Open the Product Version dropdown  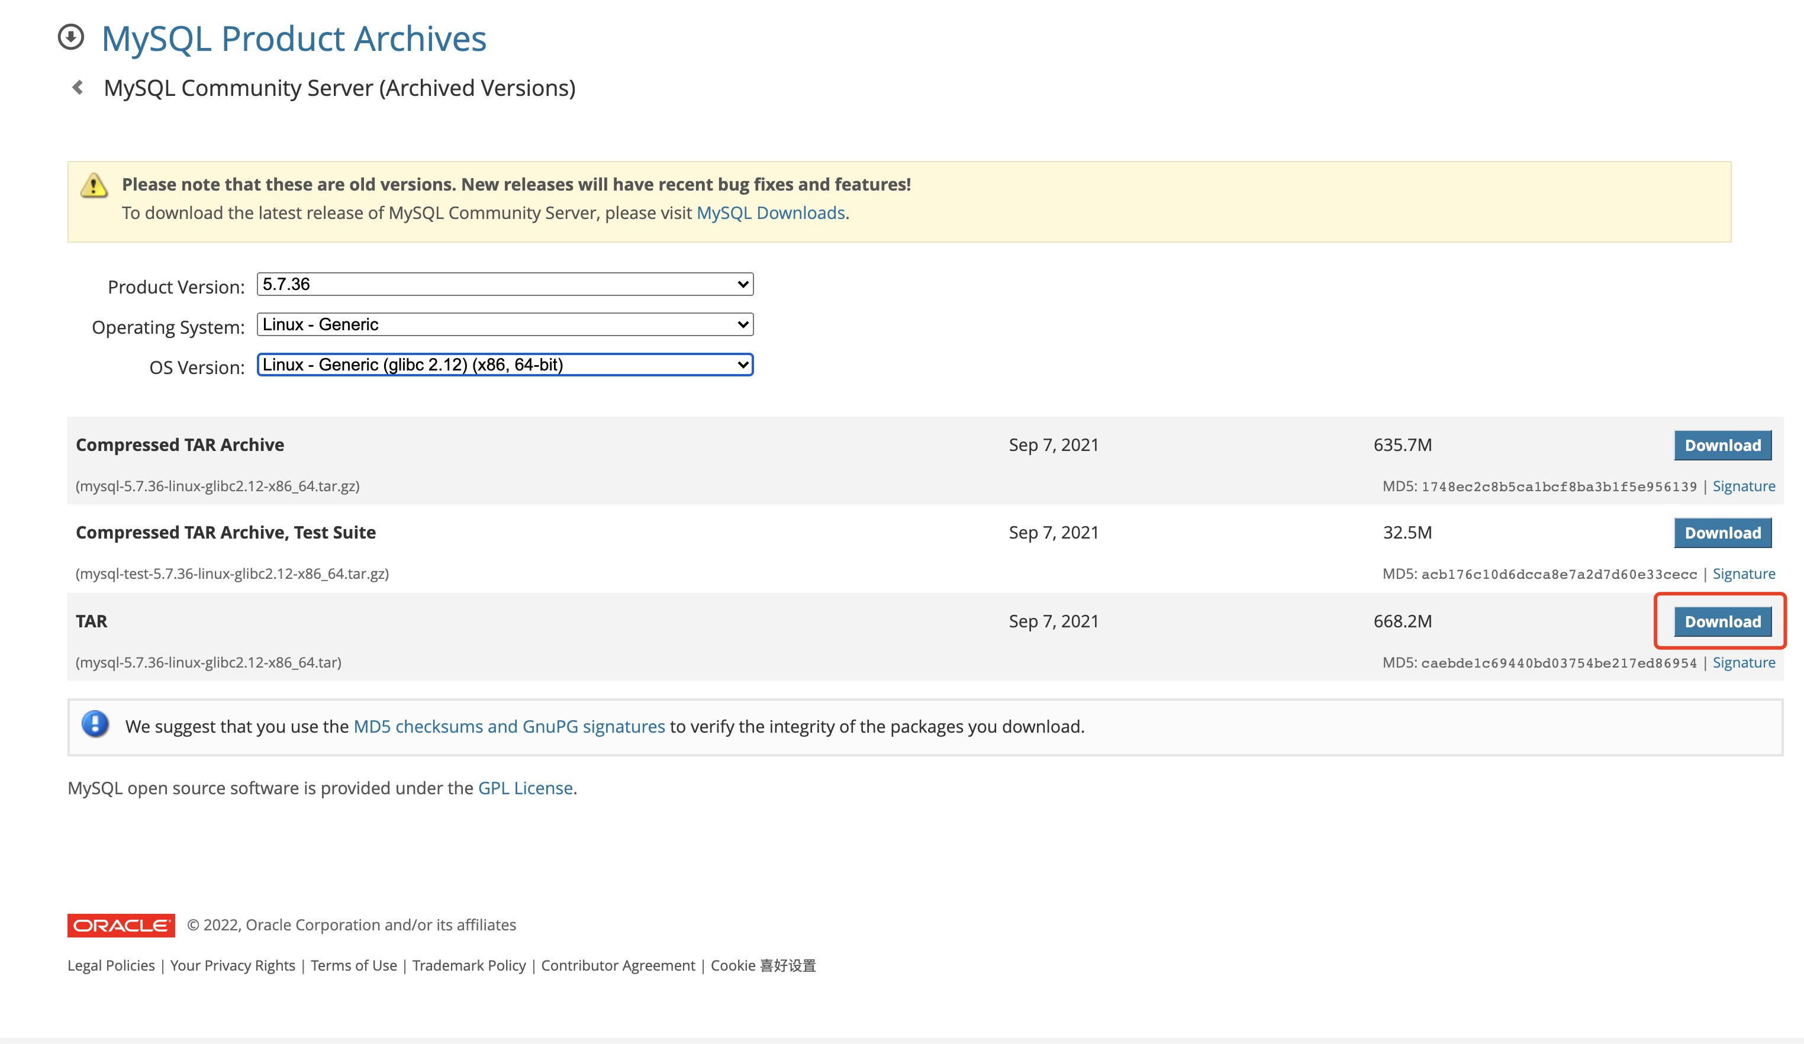point(505,284)
